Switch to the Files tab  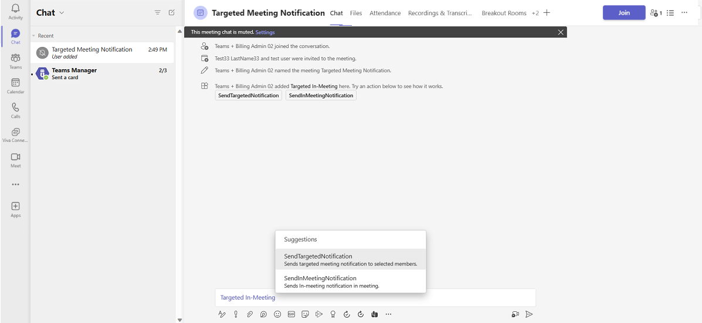pos(356,13)
